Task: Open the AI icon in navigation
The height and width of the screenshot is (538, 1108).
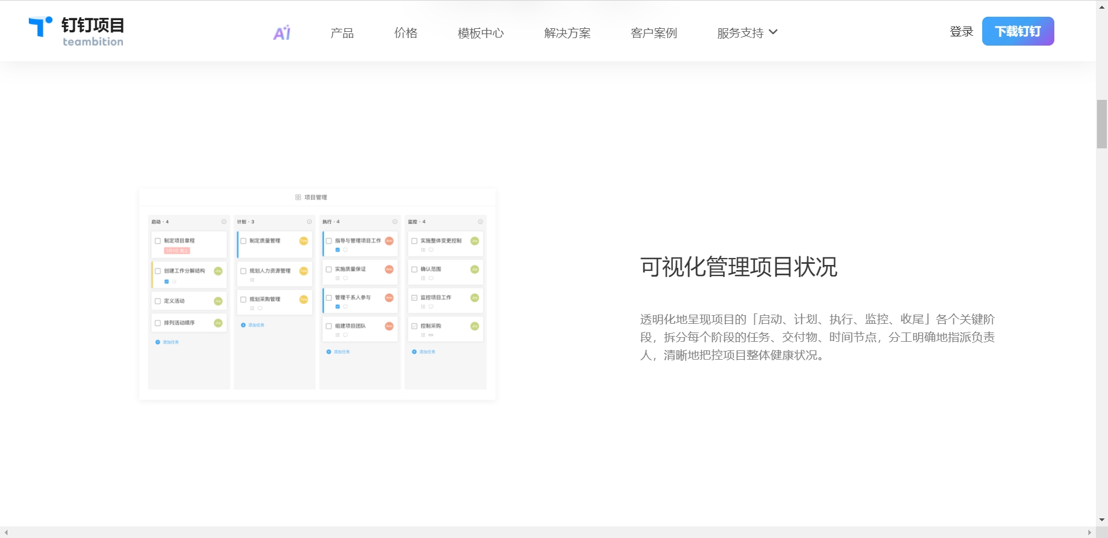Action: click(x=282, y=33)
